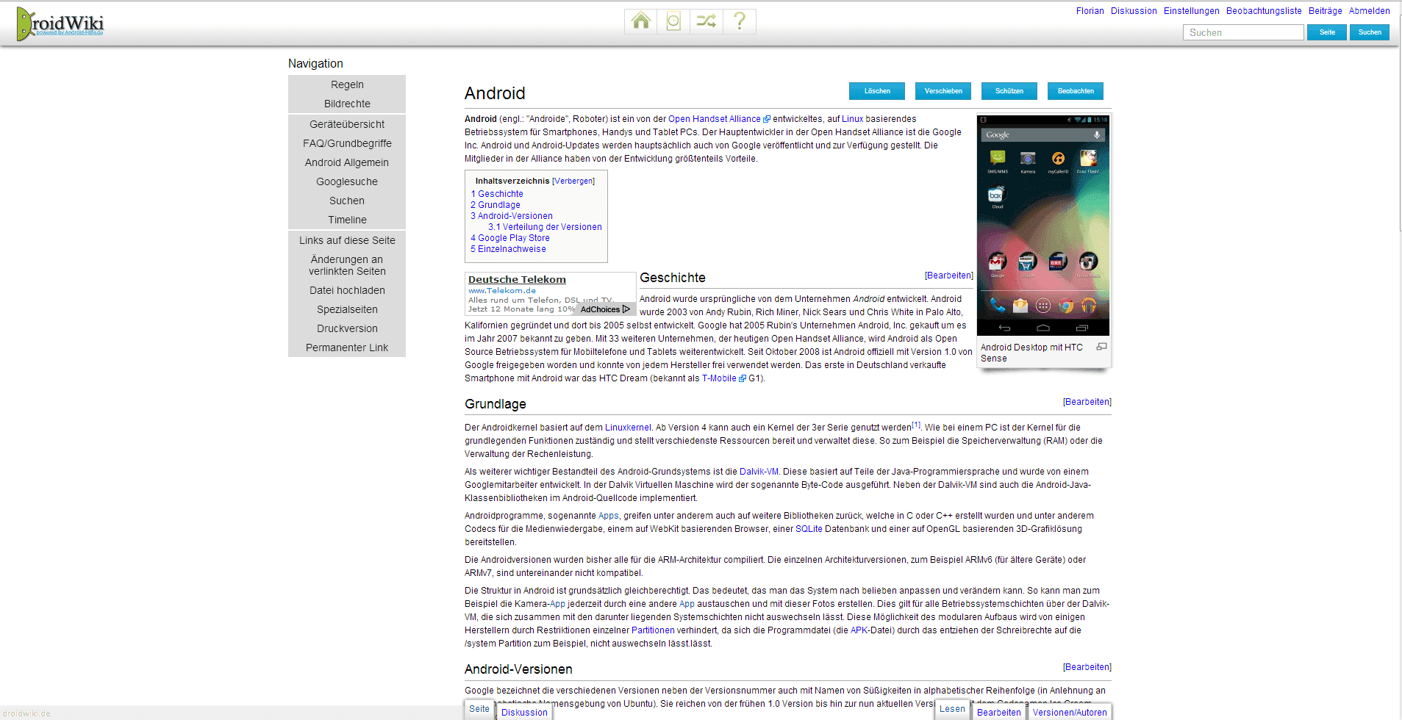Click the Löschen button
The image size is (1402, 720).
tap(877, 91)
